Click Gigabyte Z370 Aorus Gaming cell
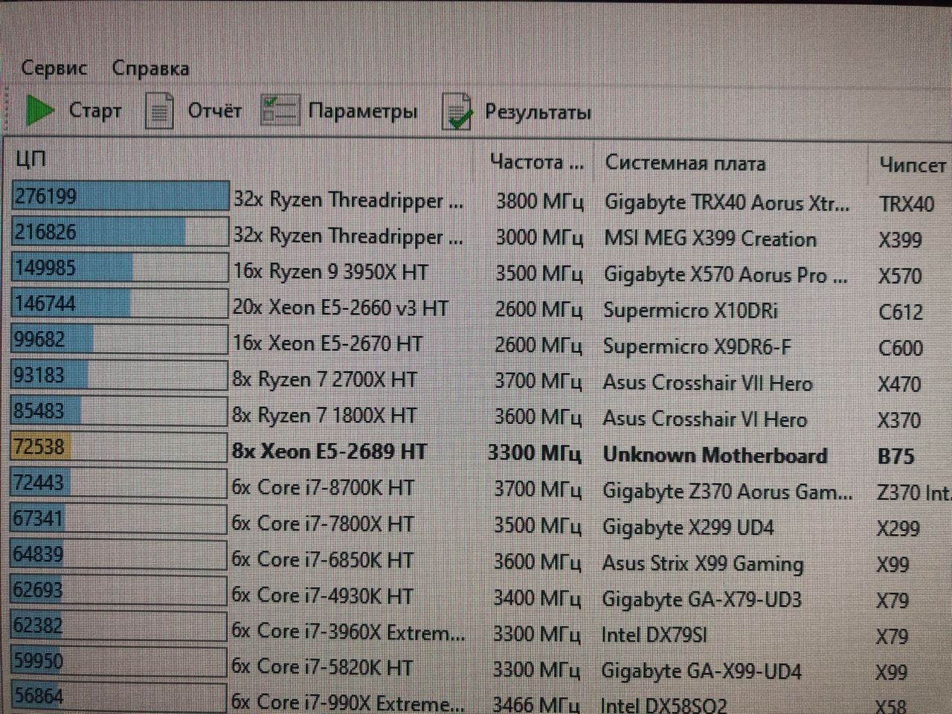Image resolution: width=952 pixels, height=714 pixels. (727, 491)
